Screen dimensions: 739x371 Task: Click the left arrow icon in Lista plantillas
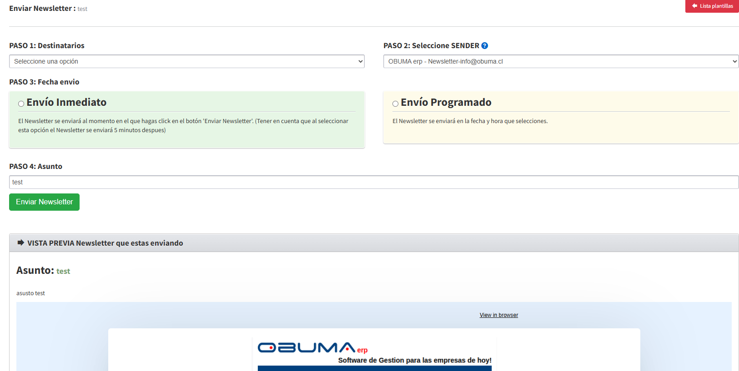point(694,6)
